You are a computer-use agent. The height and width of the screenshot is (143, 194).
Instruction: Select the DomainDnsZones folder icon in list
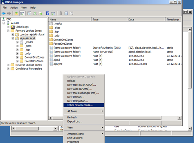51,39
